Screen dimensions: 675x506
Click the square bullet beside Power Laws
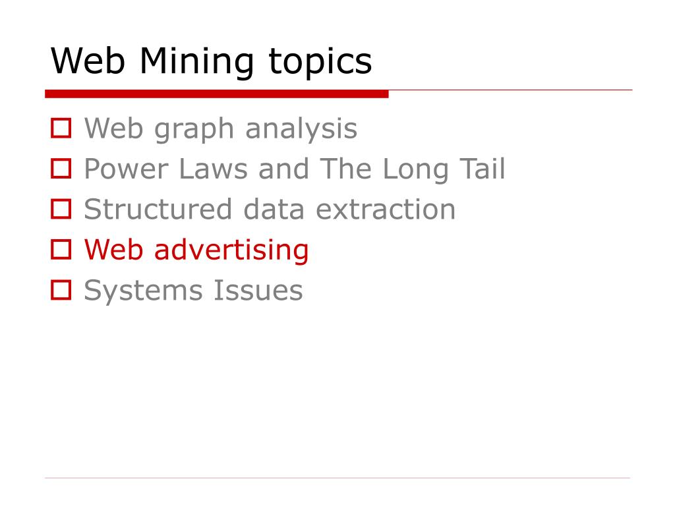point(61,169)
